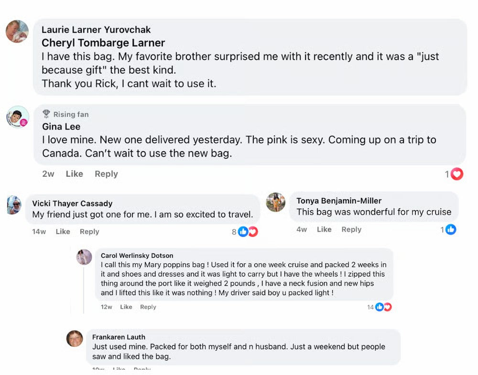The image size is (478, 375).
Task: Click the Rising fan diamond badge icon
Action: pos(46,114)
